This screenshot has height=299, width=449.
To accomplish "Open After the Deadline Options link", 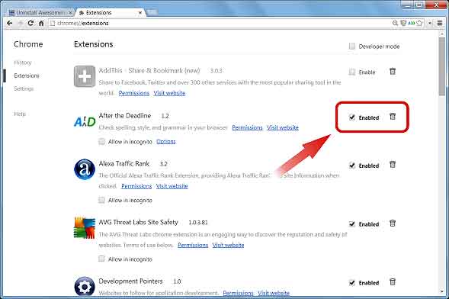I will (165, 141).
